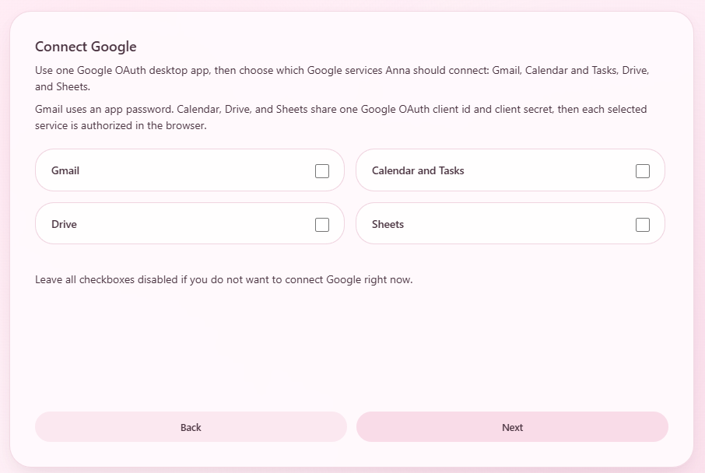Image resolution: width=705 pixels, height=473 pixels.
Task: Proceed by clicking the Next button
Action: (512, 427)
